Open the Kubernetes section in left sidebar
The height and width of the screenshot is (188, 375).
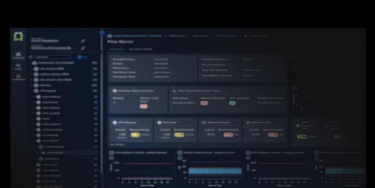(x=18, y=55)
